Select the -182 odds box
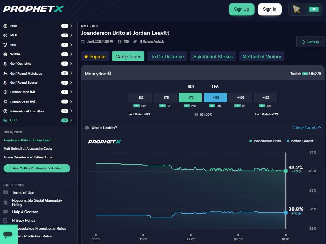Viewport: 326px width, 244px height. click(140, 98)
